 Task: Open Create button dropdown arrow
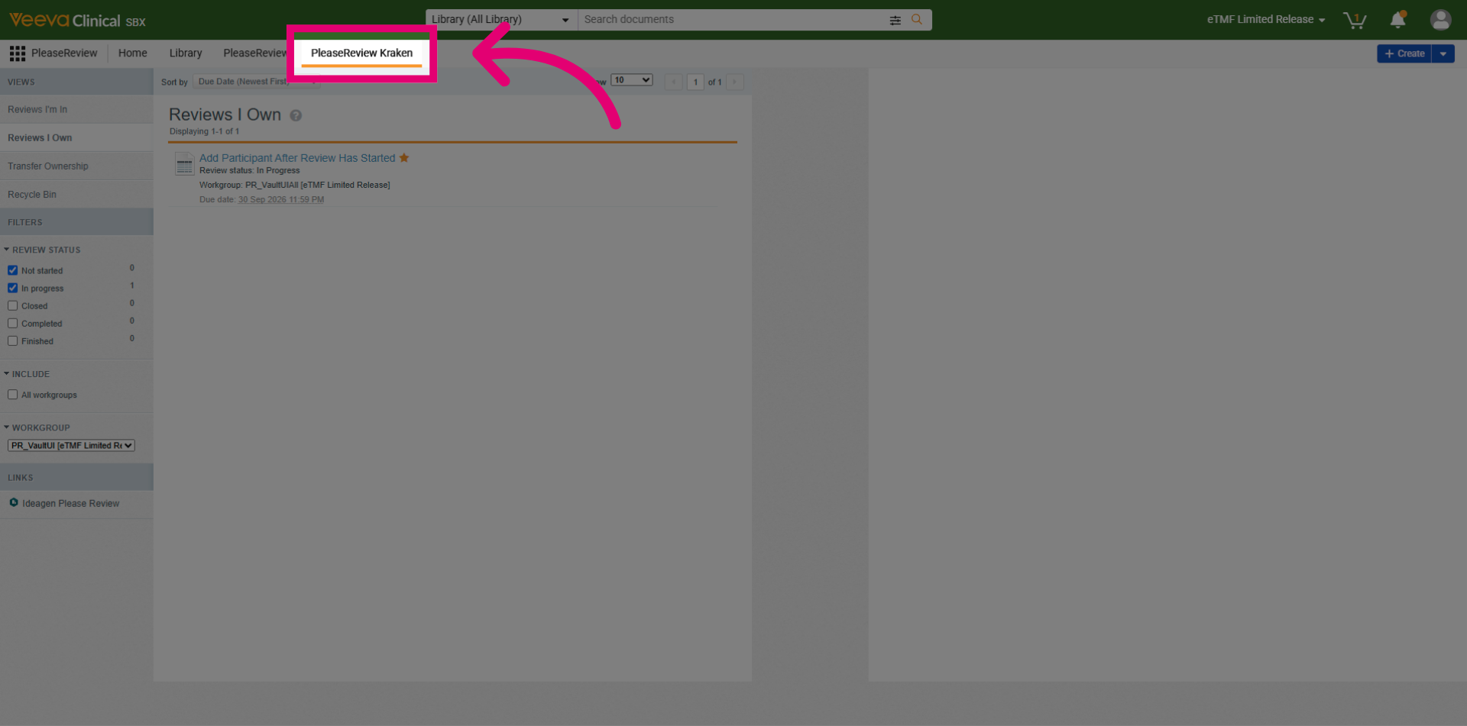click(x=1443, y=53)
